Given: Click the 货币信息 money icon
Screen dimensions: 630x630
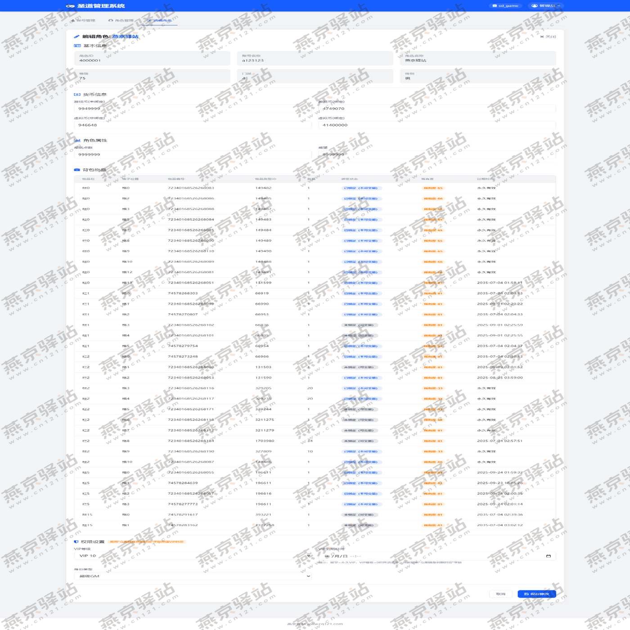Looking at the screenshot, I should pyautogui.click(x=77, y=94).
